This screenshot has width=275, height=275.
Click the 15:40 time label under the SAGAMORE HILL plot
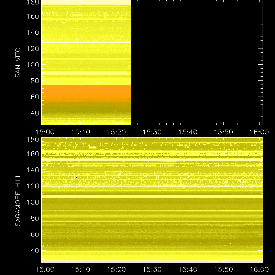[x=188, y=269]
